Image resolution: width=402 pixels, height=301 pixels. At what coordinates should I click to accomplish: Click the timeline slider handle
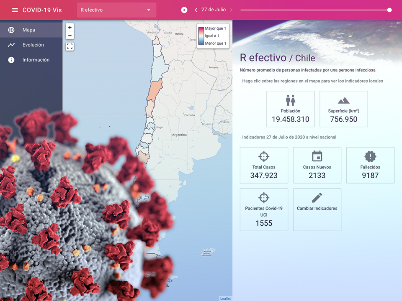click(x=389, y=10)
